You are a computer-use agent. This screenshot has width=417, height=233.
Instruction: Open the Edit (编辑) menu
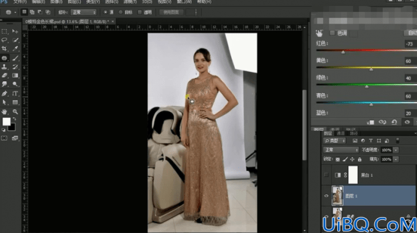click(x=38, y=2)
